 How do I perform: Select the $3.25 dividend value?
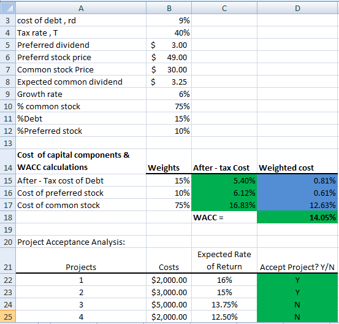tap(169, 82)
